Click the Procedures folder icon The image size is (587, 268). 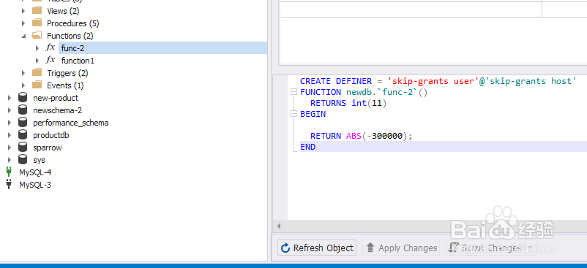coord(37,23)
